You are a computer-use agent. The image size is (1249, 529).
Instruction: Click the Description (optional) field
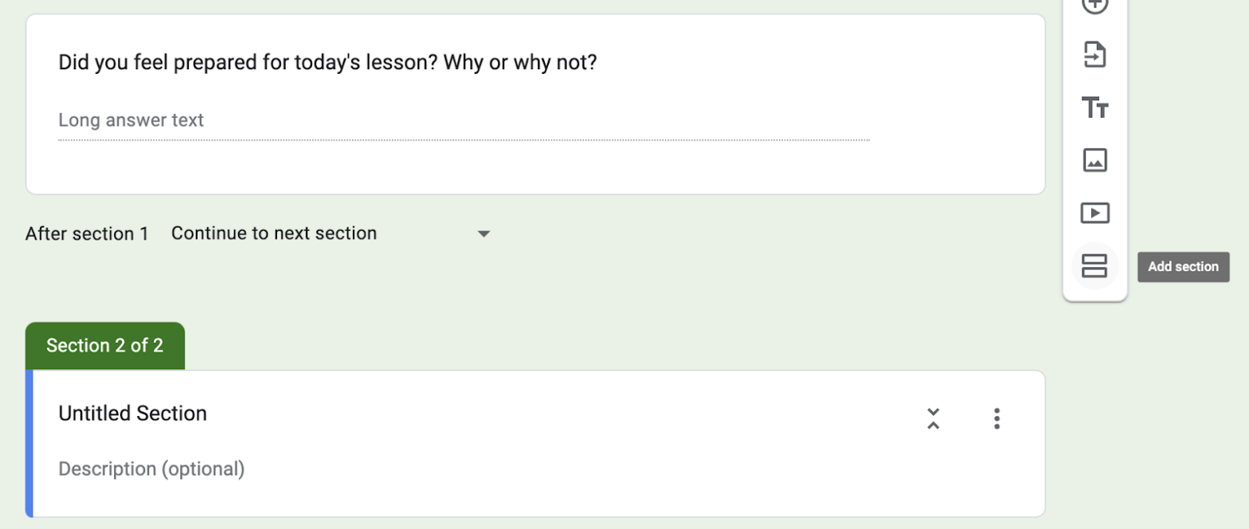point(151,469)
